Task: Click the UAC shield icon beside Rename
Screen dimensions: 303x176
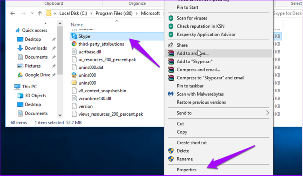Action: click(x=171, y=159)
